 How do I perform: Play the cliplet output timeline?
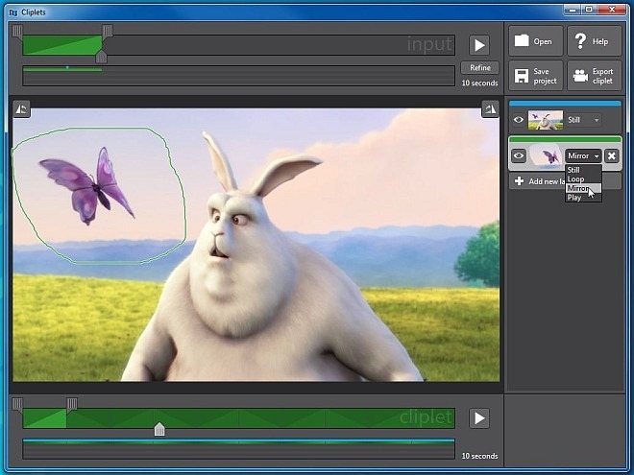point(479,418)
